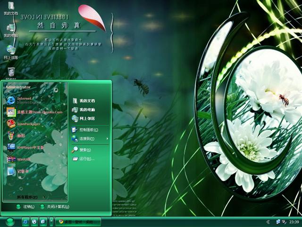
Task: Click the tray icon beside the clock
Action: (x=284, y=222)
